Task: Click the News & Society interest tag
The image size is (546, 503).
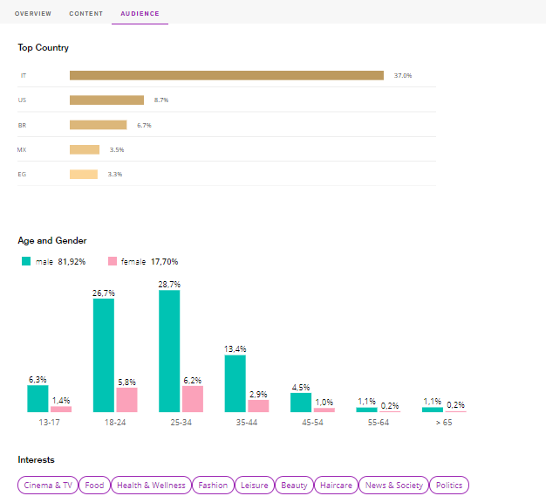Action: click(x=394, y=486)
